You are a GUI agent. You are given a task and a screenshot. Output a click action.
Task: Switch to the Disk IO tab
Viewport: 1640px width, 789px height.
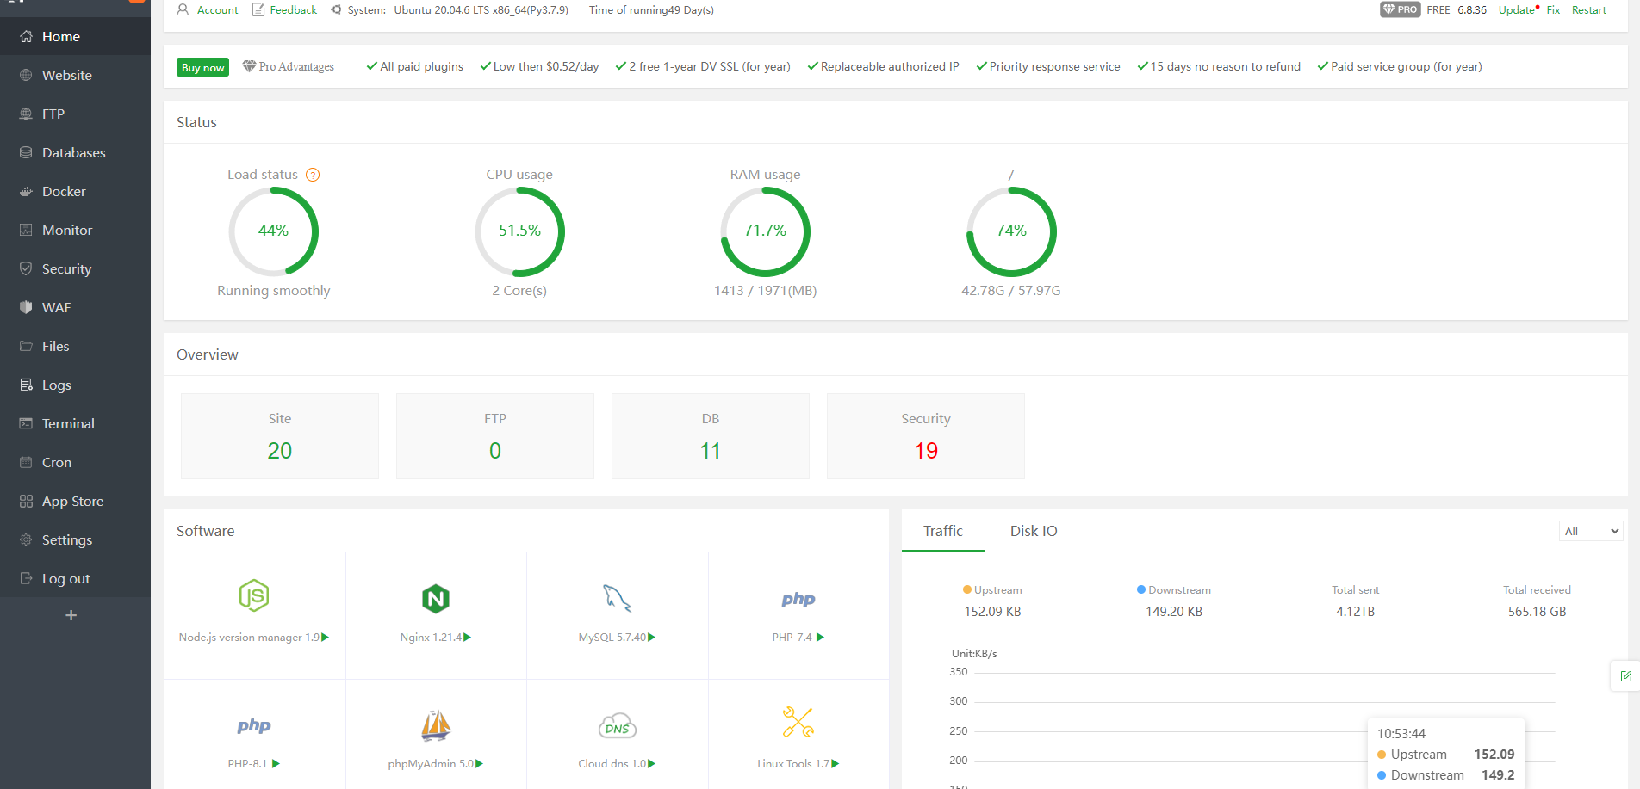point(1034,531)
